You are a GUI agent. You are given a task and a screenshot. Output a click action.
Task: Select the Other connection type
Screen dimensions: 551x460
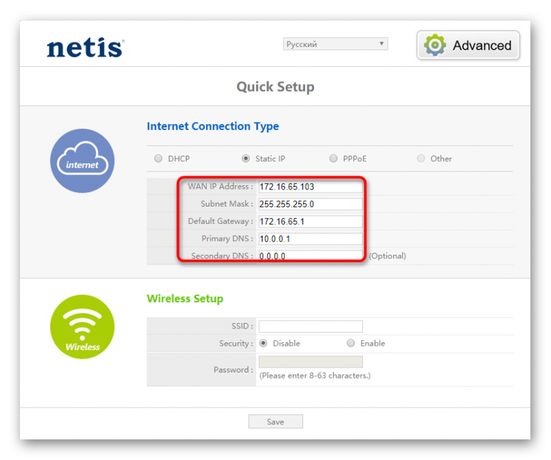pyautogui.click(x=421, y=158)
